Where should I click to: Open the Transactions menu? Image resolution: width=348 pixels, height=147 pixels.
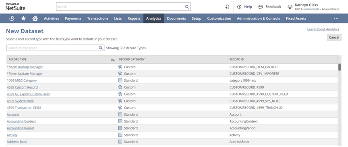(97, 18)
